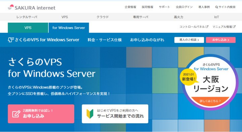This screenshot has height=132, width=242.
Task: View 導入事例 page
Action: click(x=204, y=7)
